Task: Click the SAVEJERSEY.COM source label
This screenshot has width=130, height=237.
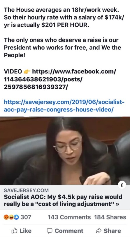Action: click(x=26, y=190)
